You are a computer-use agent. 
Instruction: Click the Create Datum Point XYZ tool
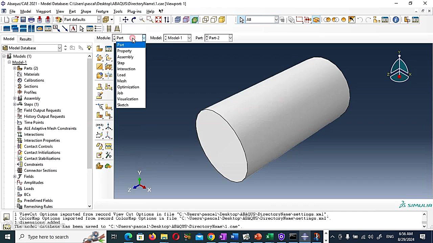tap(99, 127)
